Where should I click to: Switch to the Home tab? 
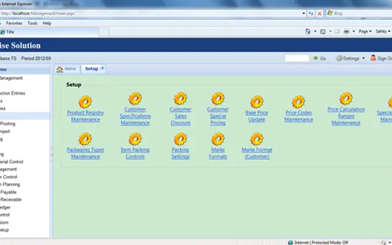(66, 69)
